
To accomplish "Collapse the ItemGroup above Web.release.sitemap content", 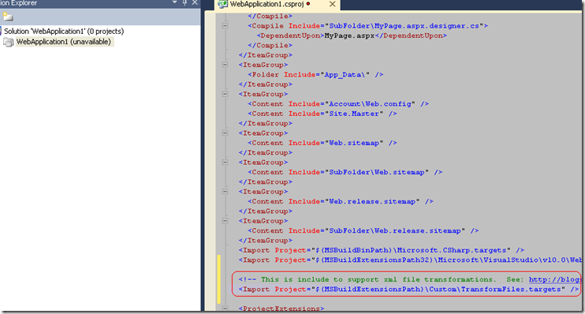I will [225, 192].
